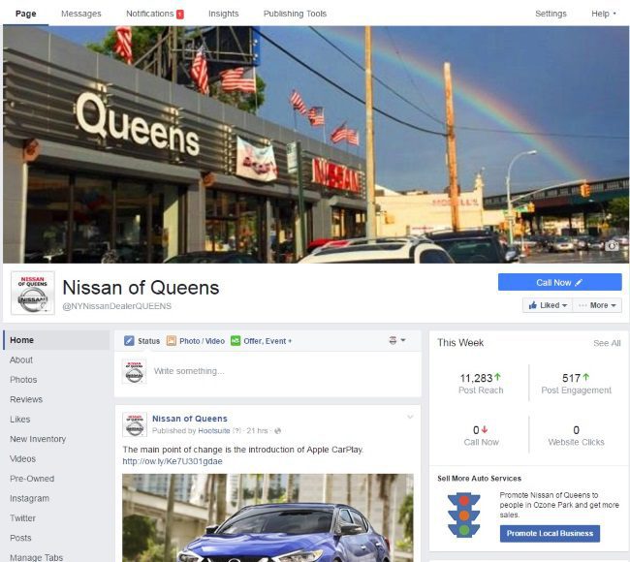The width and height of the screenshot is (630, 562).
Task: Click the Call Now blue button
Action: pos(559,282)
